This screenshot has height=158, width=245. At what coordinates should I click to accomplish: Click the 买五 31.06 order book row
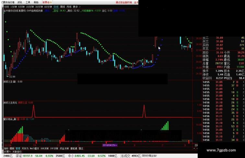click(x=223, y=49)
